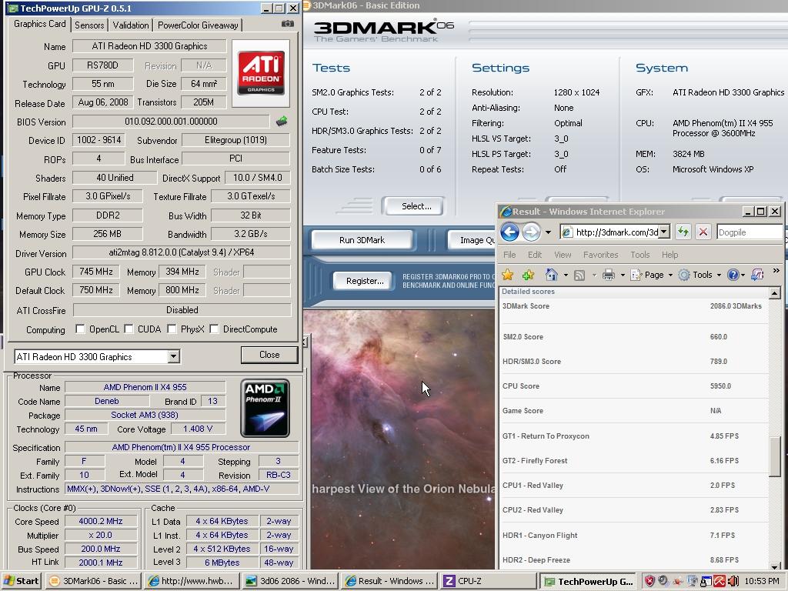Open the Page dropdown arrow
This screenshot has width=788, height=591.
pyautogui.click(x=670, y=275)
